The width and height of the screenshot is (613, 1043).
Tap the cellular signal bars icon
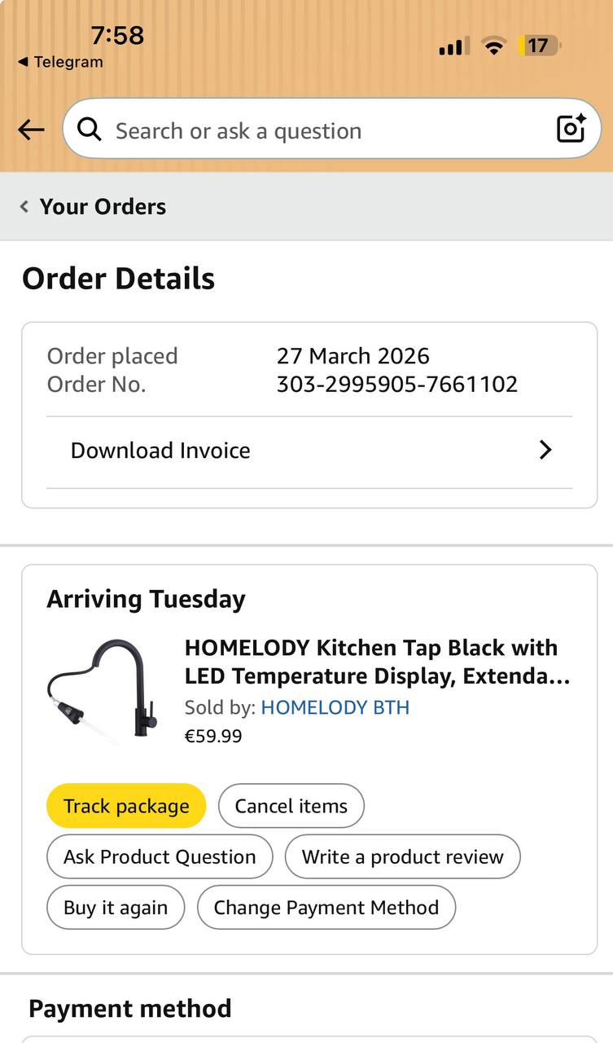453,46
